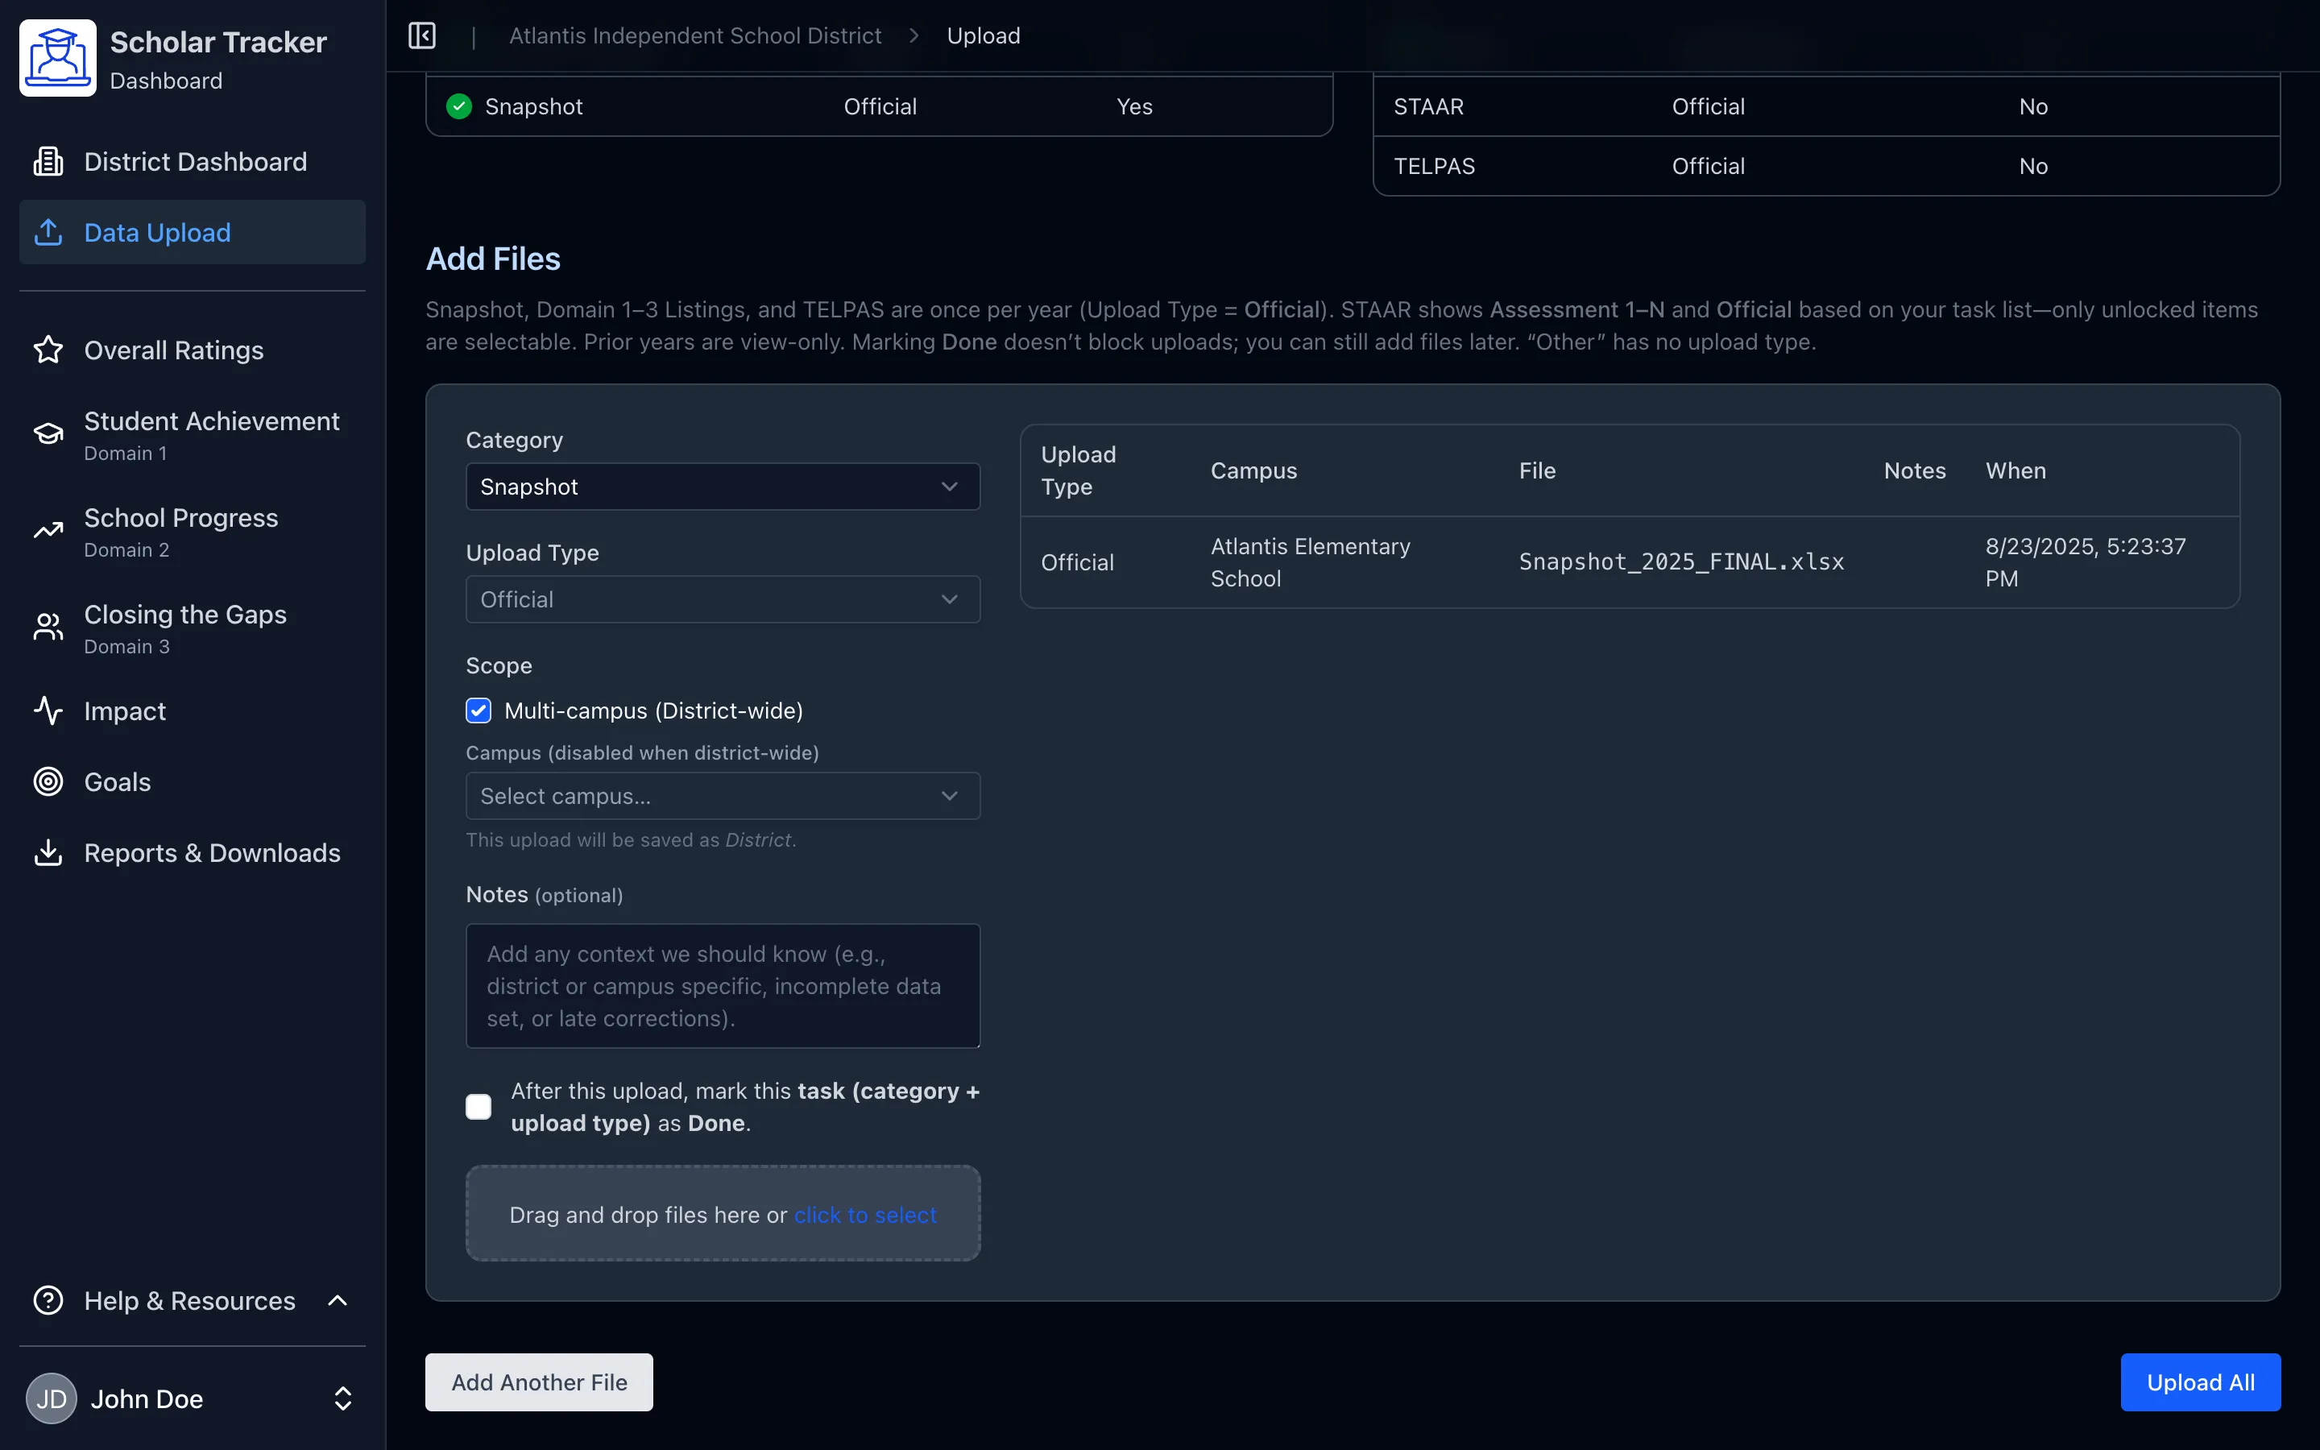Open the Category dropdown showing Snapshot
This screenshot has width=2320, height=1450.
coord(722,487)
